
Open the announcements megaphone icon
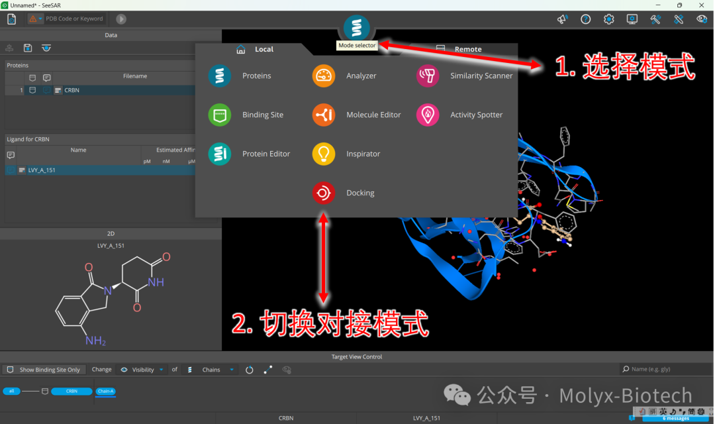(x=562, y=19)
